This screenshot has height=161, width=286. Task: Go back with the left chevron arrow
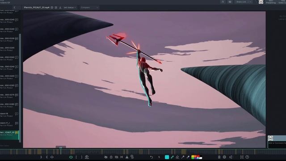point(14,8)
